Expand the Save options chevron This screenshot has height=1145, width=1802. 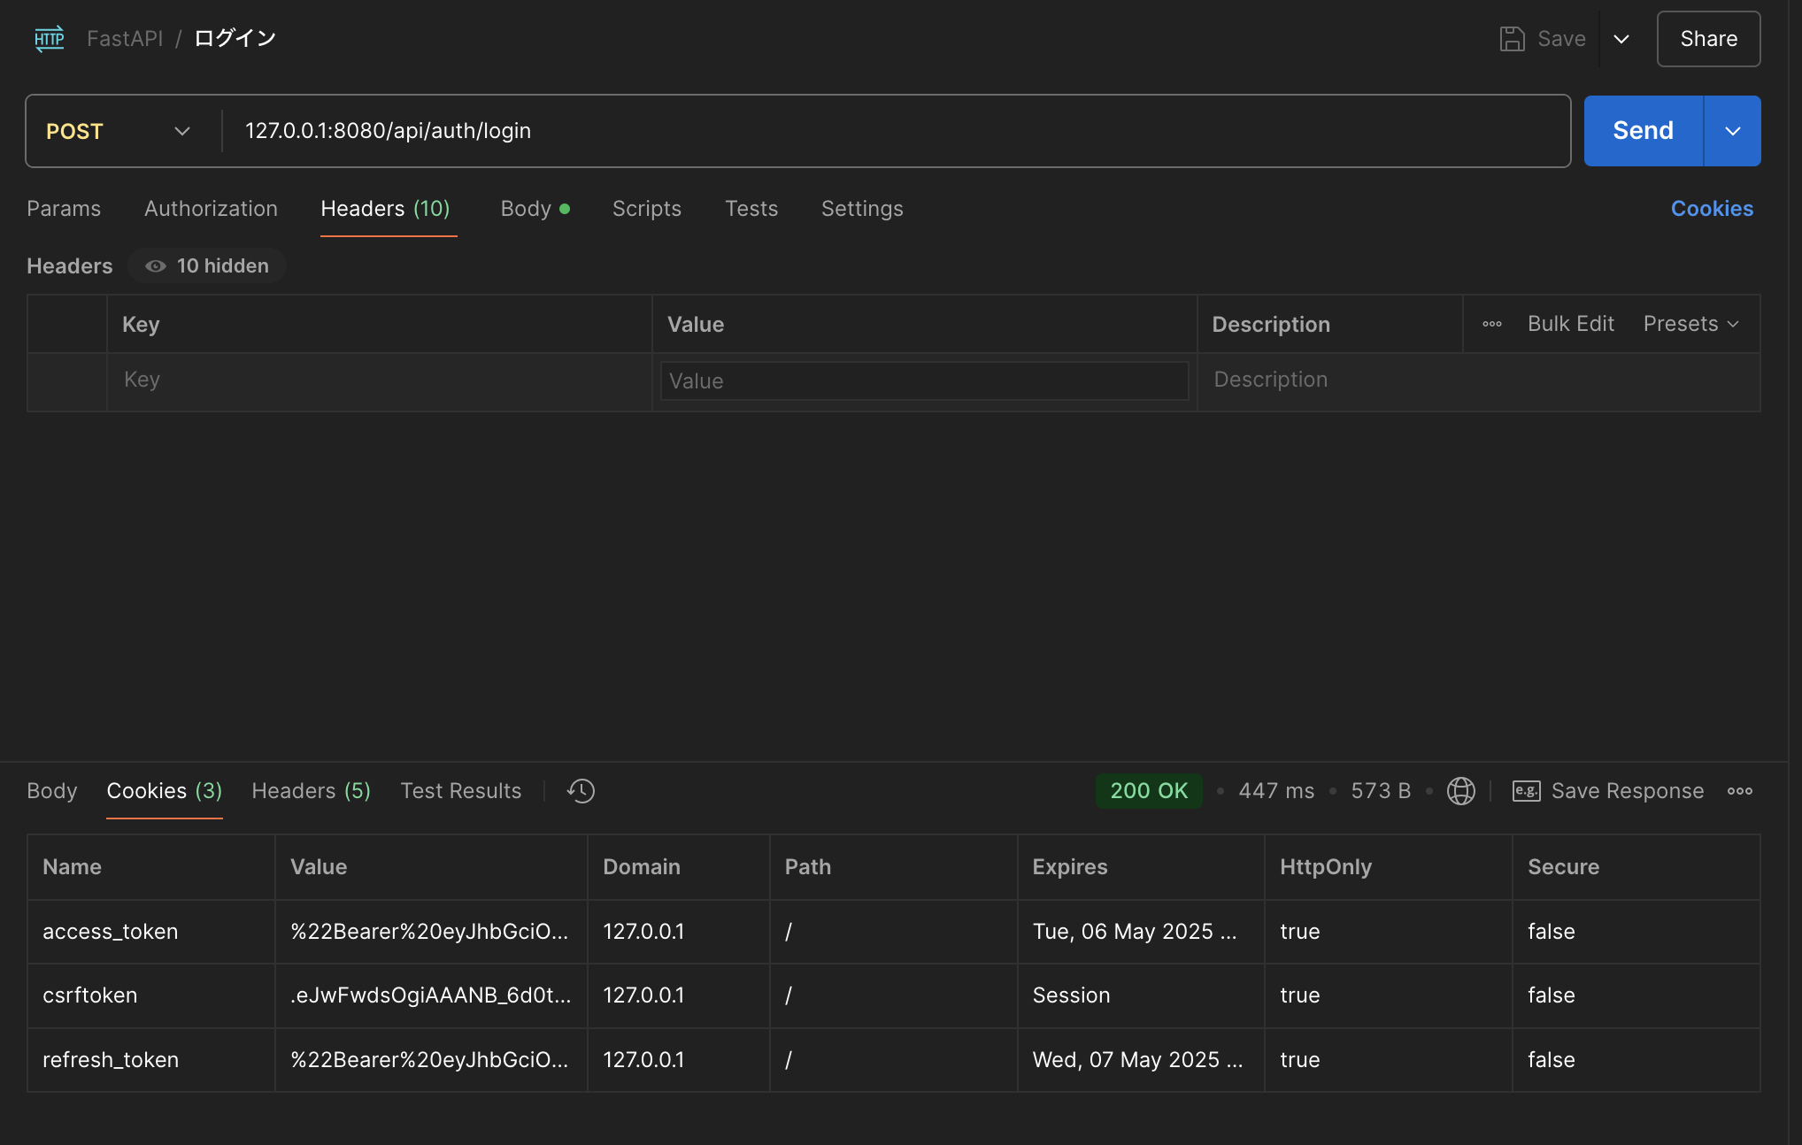coord(1621,39)
